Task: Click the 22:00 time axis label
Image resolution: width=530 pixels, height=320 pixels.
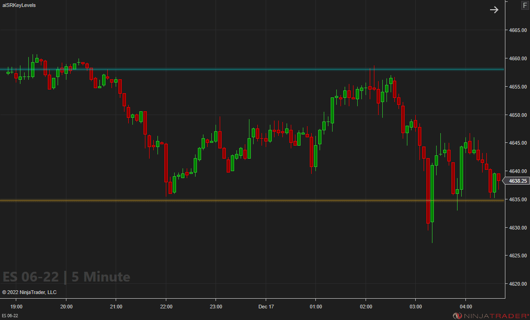Action: (166, 307)
